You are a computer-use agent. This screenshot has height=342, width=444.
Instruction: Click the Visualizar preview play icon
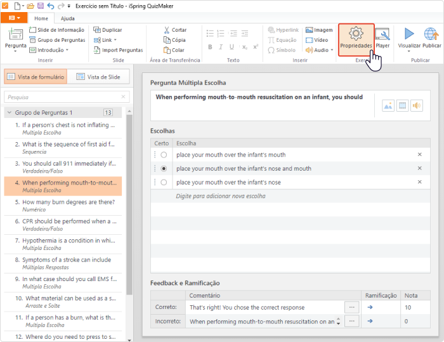pos(409,34)
